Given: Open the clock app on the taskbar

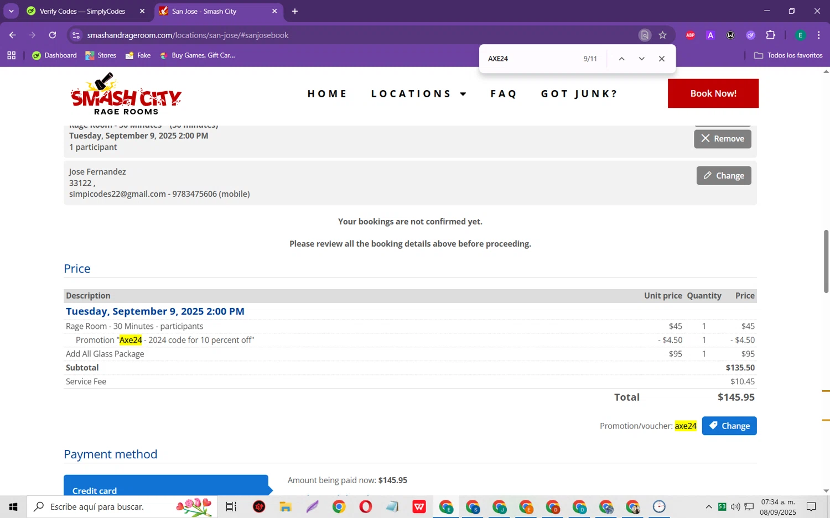Looking at the screenshot, I should [x=659, y=506].
